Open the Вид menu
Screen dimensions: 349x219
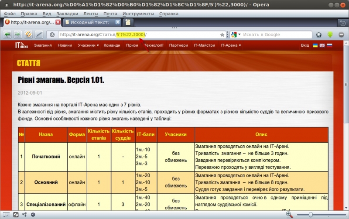pos(47,14)
